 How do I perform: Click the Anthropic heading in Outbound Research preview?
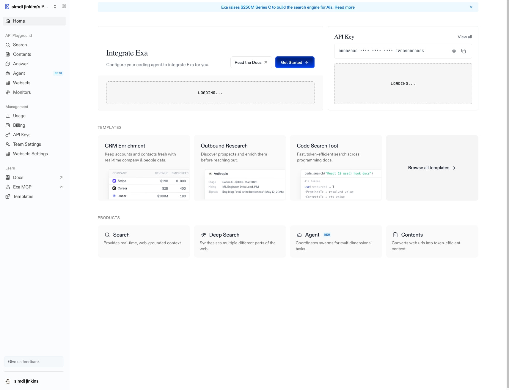(x=221, y=174)
